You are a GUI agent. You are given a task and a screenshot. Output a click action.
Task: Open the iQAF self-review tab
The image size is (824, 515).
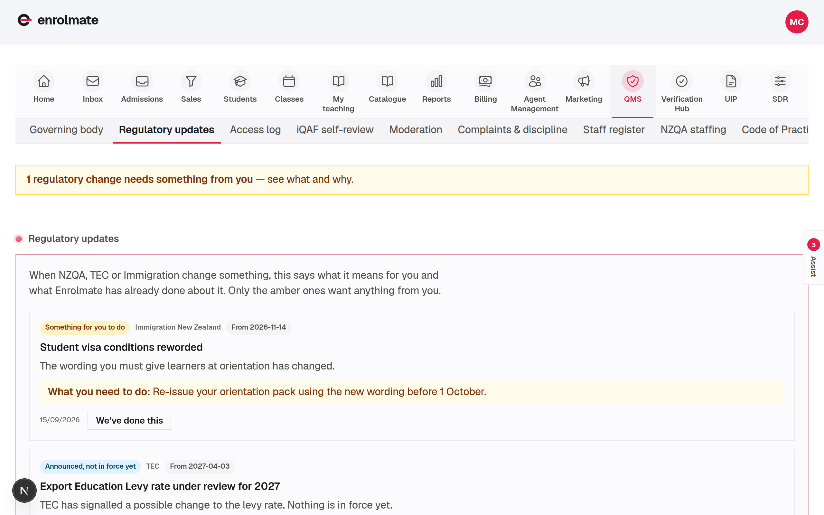click(x=335, y=130)
